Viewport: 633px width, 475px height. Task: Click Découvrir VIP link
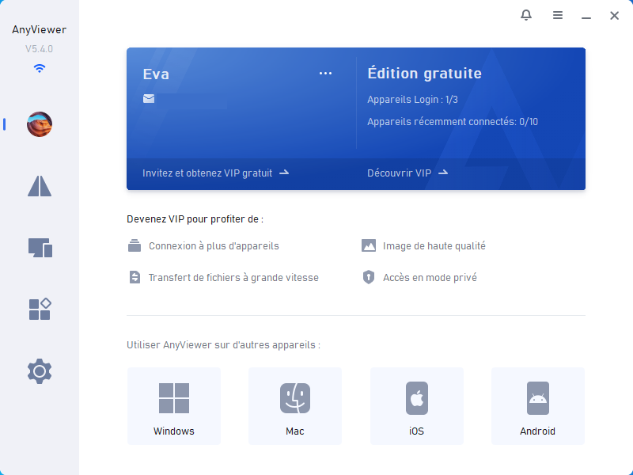coord(400,173)
